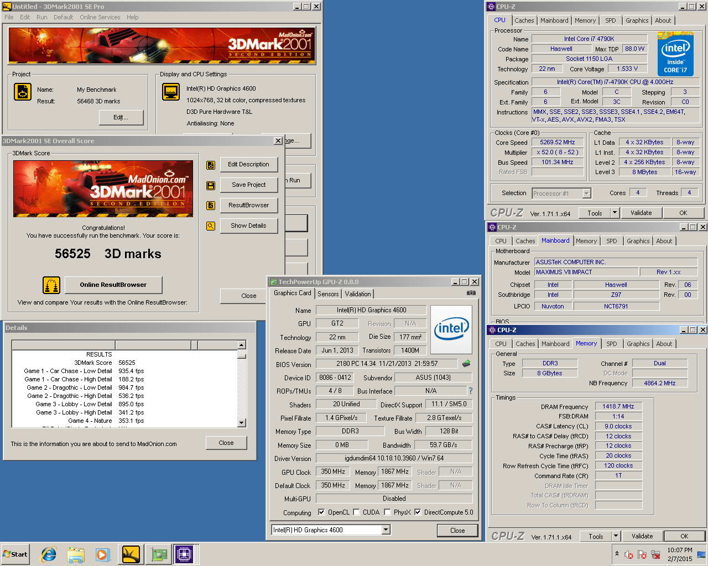This screenshot has height=566, width=708.
Task: Open Windows Media Player from taskbar
Action: click(x=102, y=554)
